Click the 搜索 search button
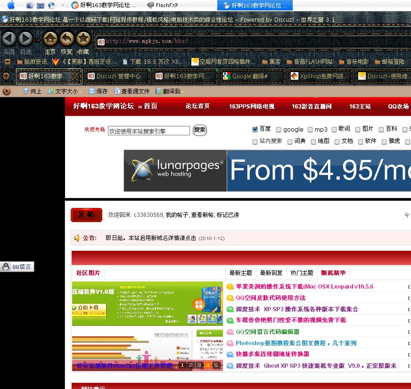Viewport: 411px width, 389px height. (x=200, y=130)
